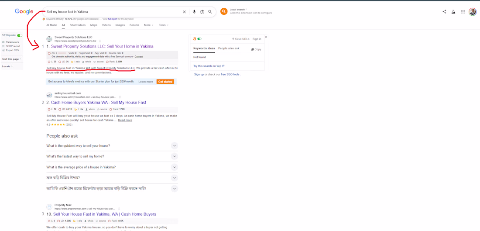Select the Short videos tab
This screenshot has width=480, height=231.
pyautogui.click(x=77, y=25)
